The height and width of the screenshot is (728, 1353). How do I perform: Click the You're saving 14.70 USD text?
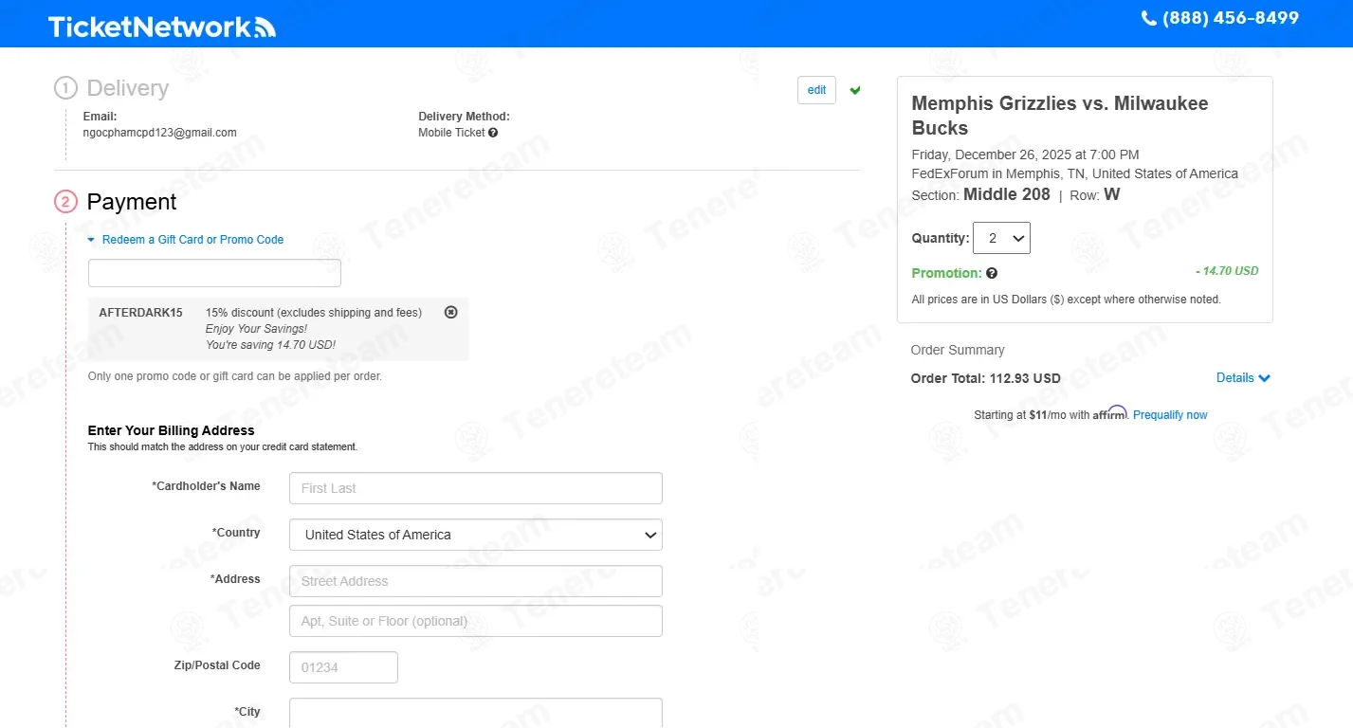pos(270,345)
